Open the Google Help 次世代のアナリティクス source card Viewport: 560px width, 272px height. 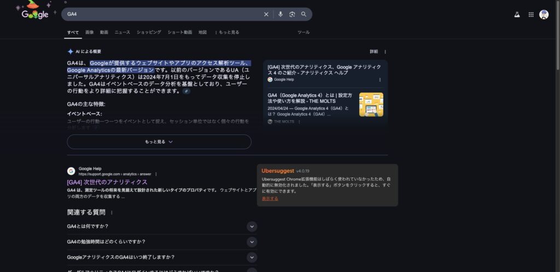324,73
